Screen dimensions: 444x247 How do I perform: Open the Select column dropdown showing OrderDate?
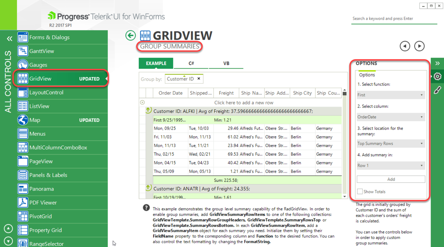pos(391,117)
